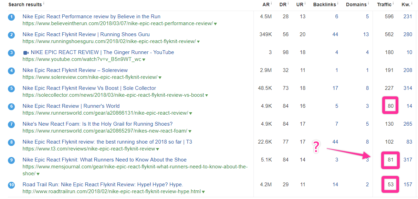This screenshot has width=418, height=199.
Task: Click the position 6 circle badge
Action: coord(11,106)
